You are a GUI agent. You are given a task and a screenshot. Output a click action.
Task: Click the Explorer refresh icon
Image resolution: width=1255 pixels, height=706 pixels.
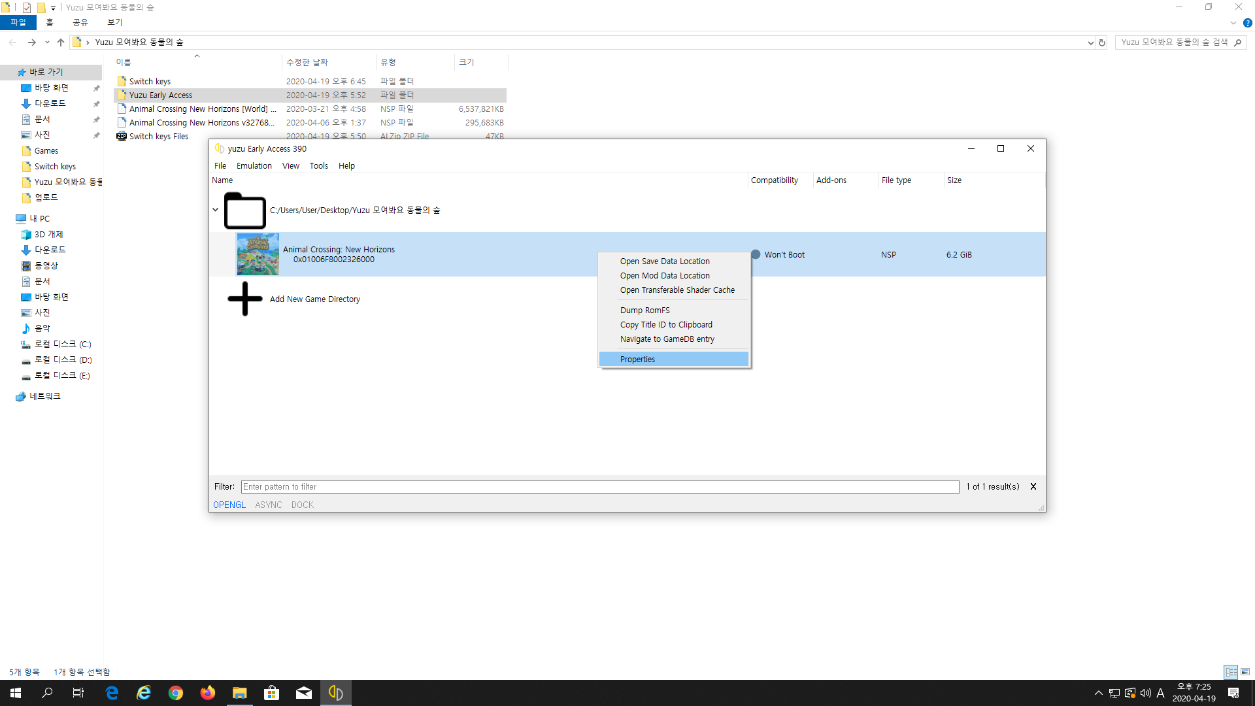tap(1102, 42)
